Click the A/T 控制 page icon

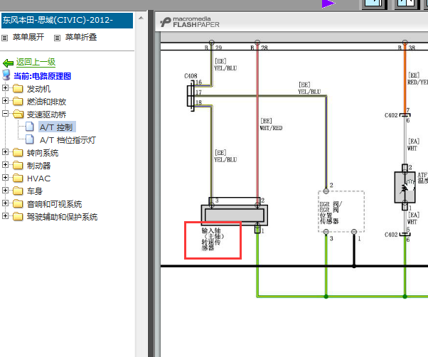coord(29,127)
